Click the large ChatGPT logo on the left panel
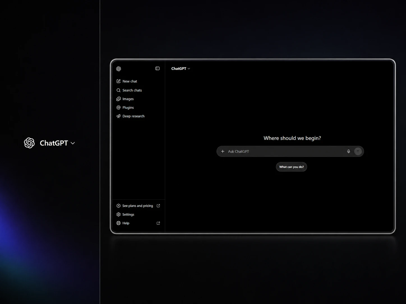406x304 pixels. point(29,143)
